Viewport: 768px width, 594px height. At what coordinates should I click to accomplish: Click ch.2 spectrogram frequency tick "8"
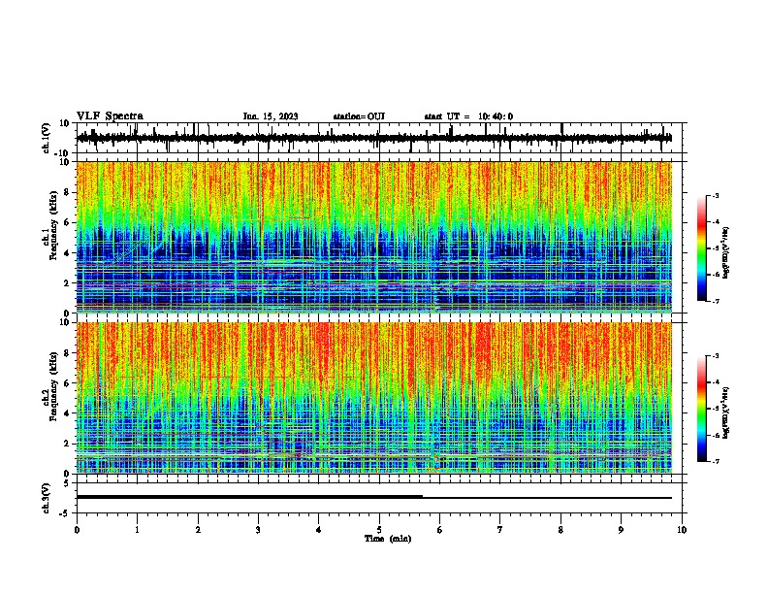coord(67,353)
